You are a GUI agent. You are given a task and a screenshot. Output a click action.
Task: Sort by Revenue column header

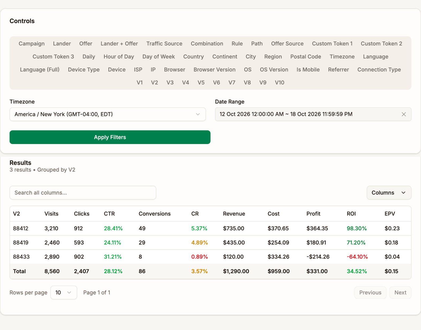point(234,214)
